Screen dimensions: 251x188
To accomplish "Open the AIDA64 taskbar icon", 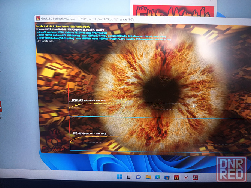I will pos(195,178).
